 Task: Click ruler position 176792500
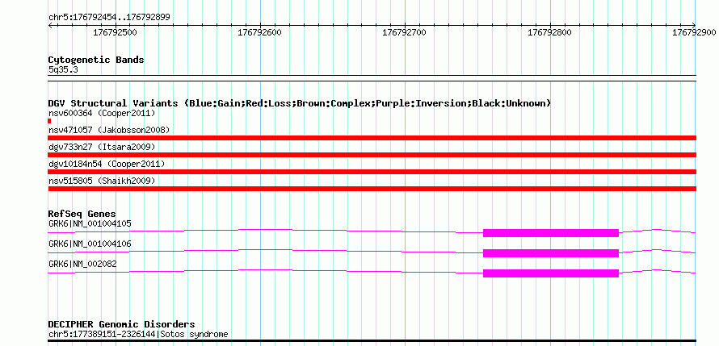click(x=115, y=32)
